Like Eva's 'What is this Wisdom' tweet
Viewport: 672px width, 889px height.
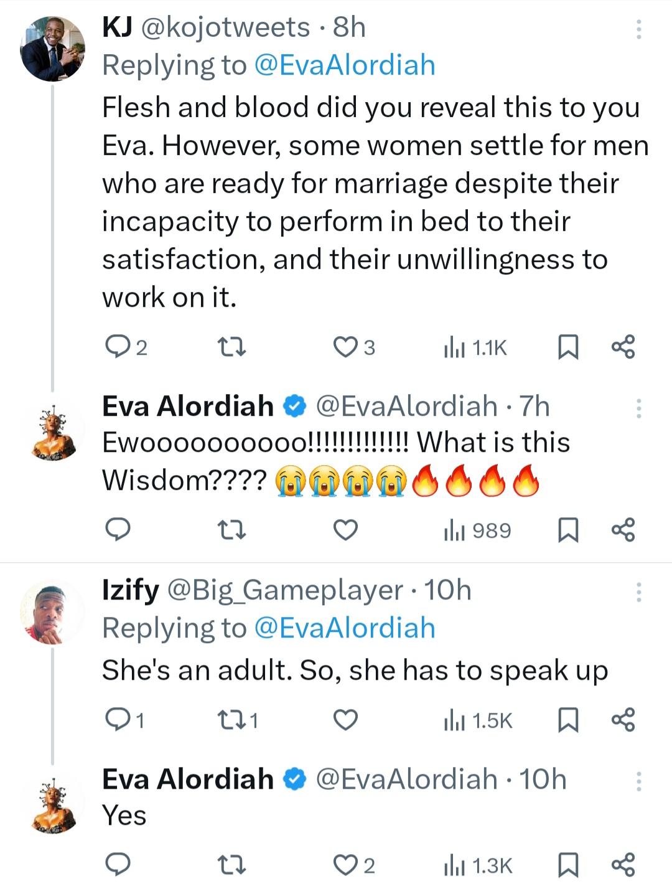click(345, 530)
